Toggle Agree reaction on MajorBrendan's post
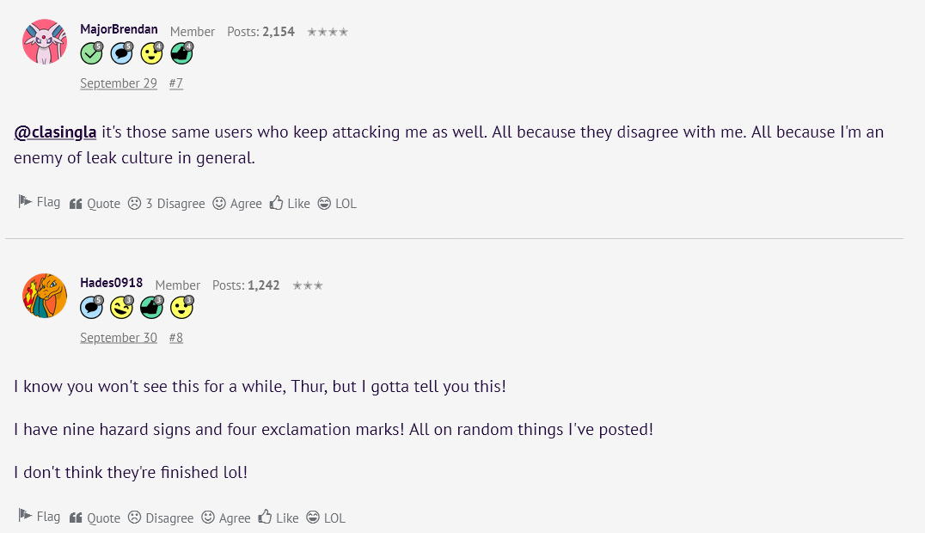Image resolution: width=925 pixels, height=533 pixels. tap(236, 204)
